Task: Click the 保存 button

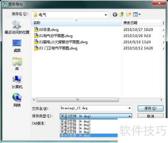Action: pyautogui.click(x=151, y=108)
